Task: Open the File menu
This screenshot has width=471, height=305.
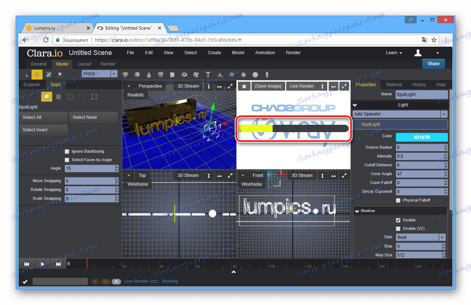Action: coord(130,53)
